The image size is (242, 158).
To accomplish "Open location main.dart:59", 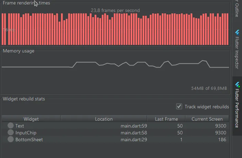I will (134, 126).
